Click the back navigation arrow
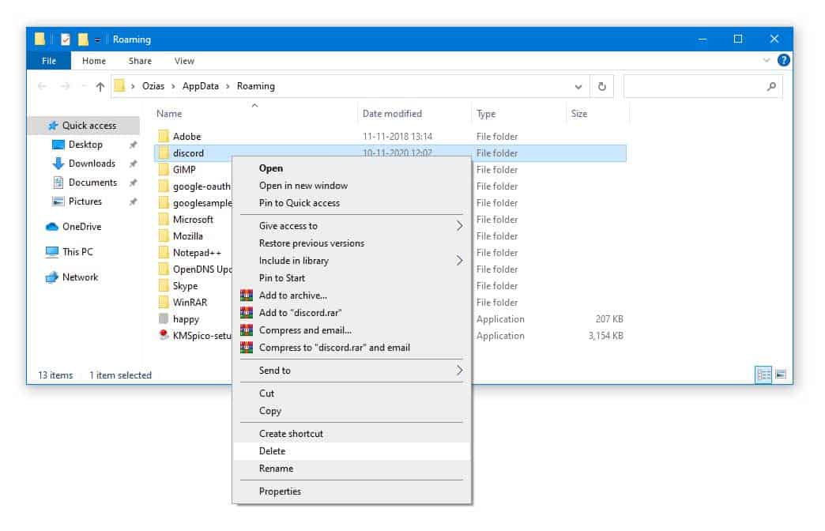This screenshot has width=825, height=531. coord(43,86)
